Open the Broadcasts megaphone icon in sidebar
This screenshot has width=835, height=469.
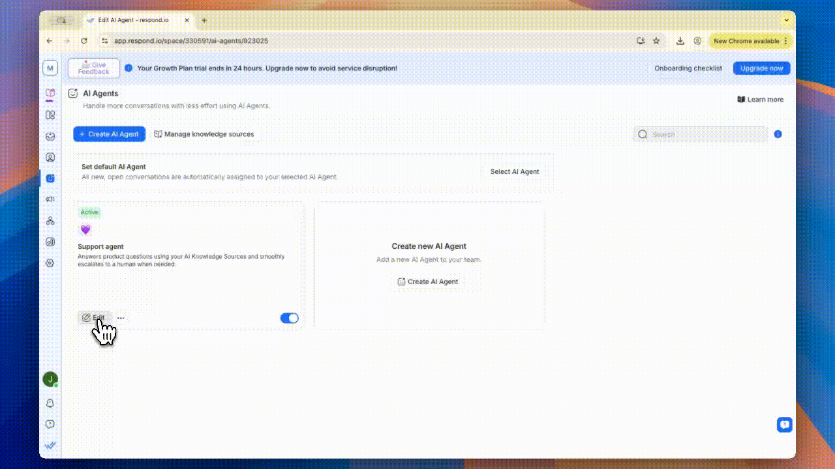coord(50,199)
